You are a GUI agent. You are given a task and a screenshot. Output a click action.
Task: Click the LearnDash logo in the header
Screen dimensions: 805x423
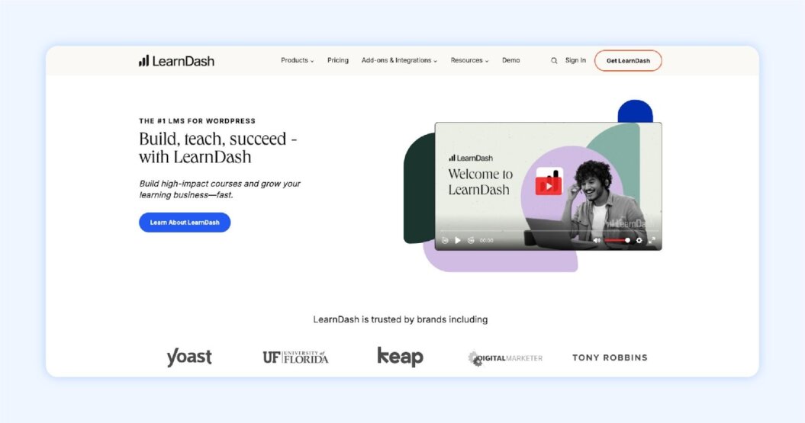[x=176, y=61]
